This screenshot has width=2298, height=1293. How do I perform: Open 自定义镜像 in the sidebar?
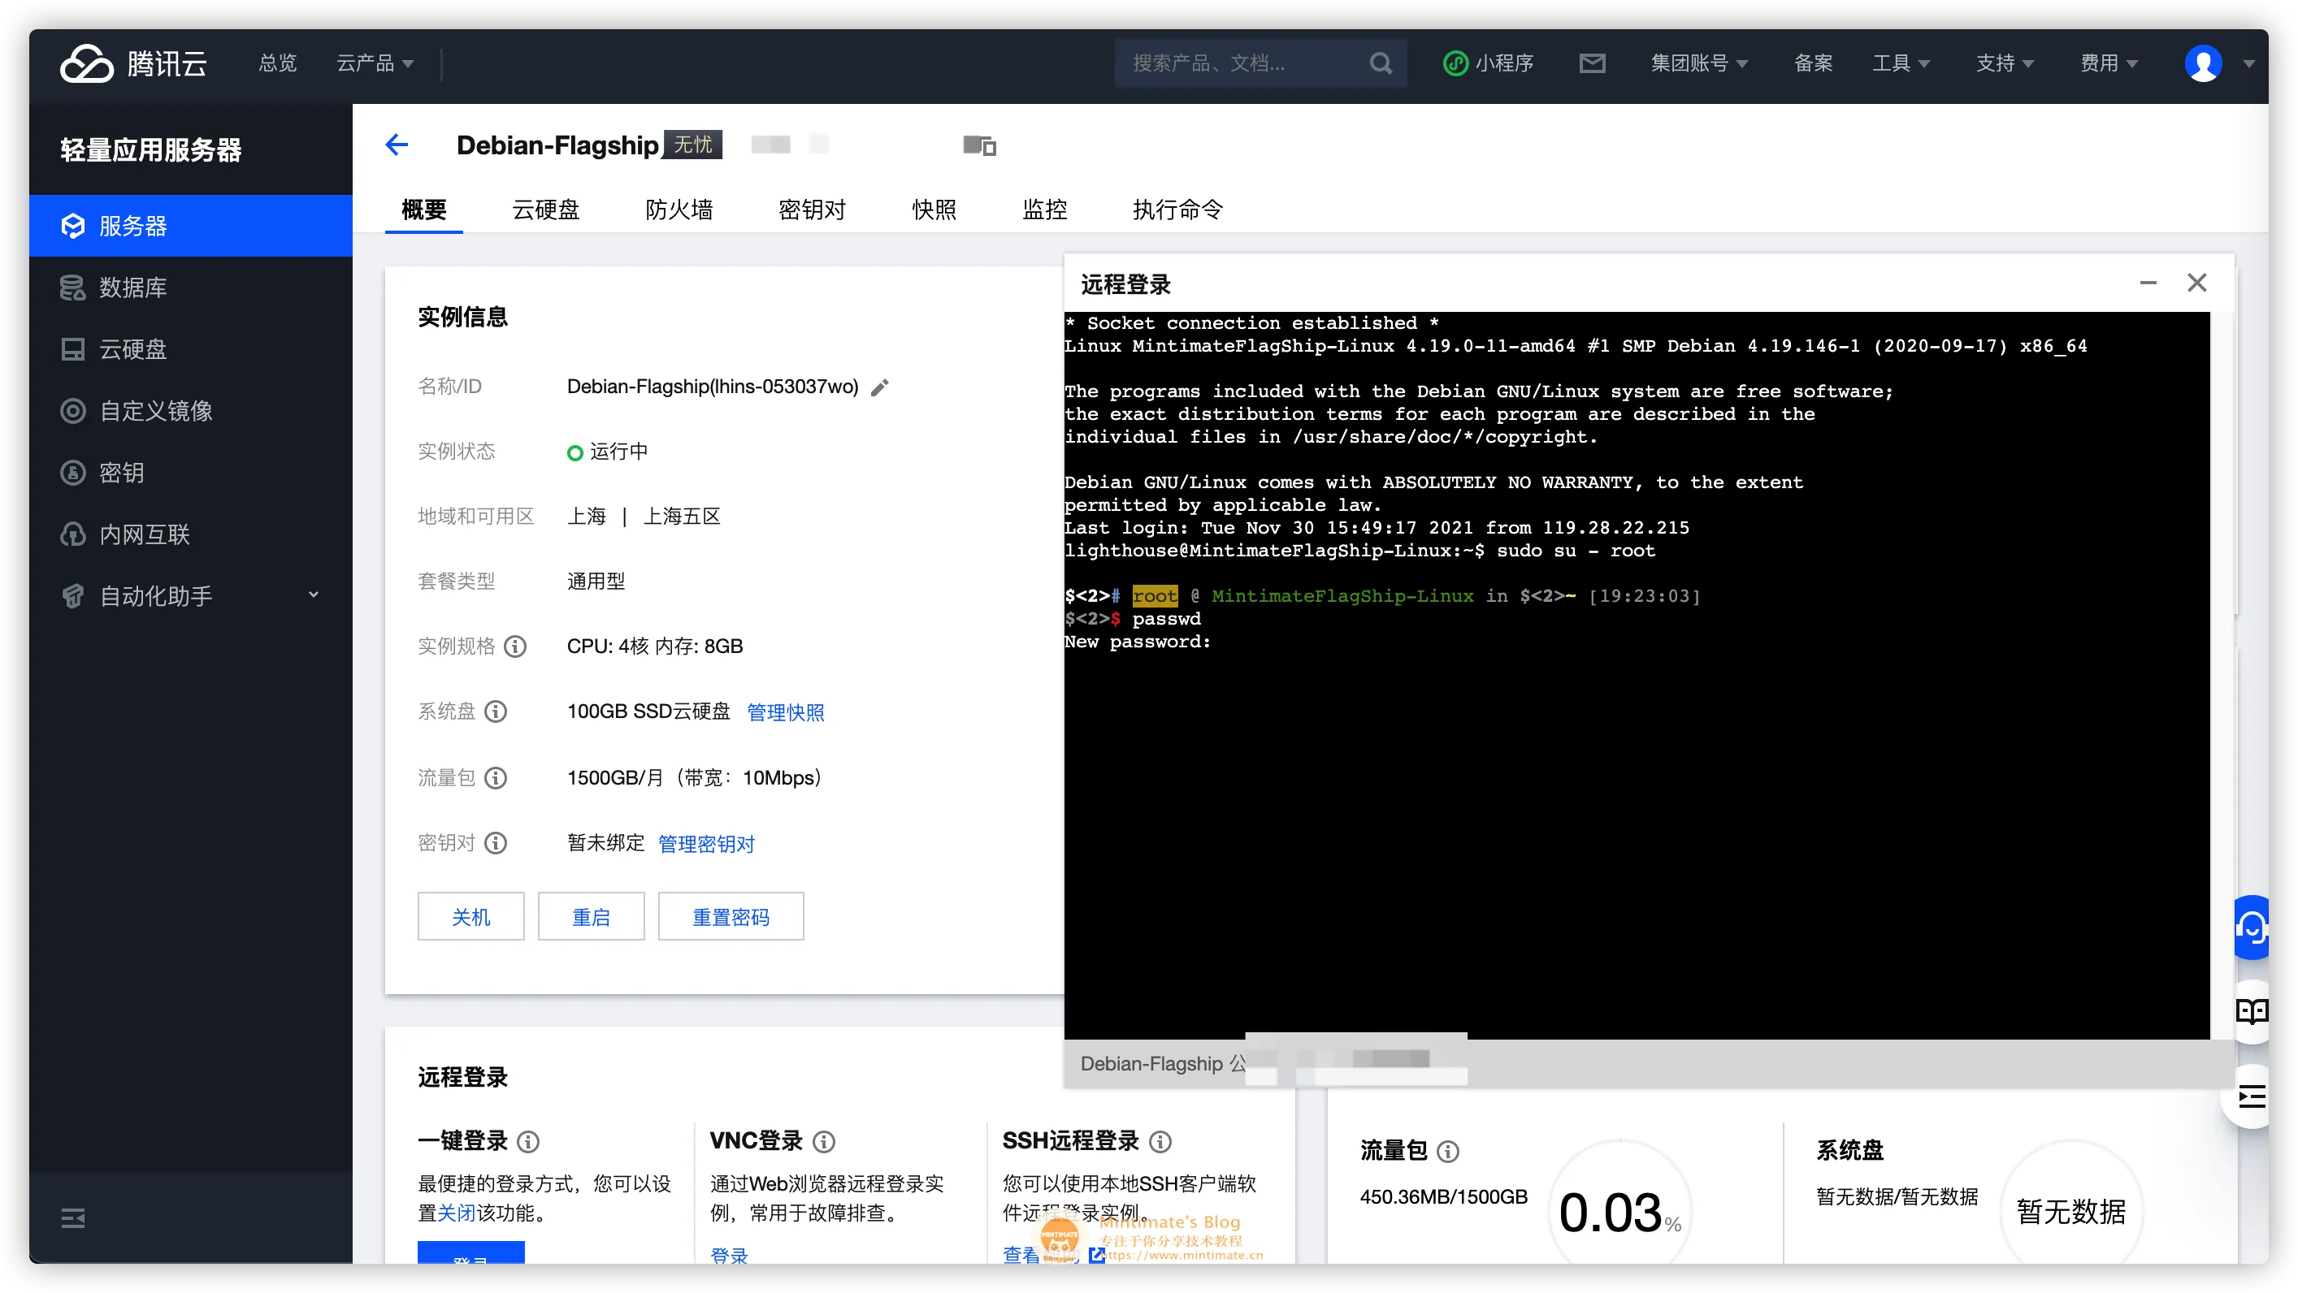tap(191, 411)
